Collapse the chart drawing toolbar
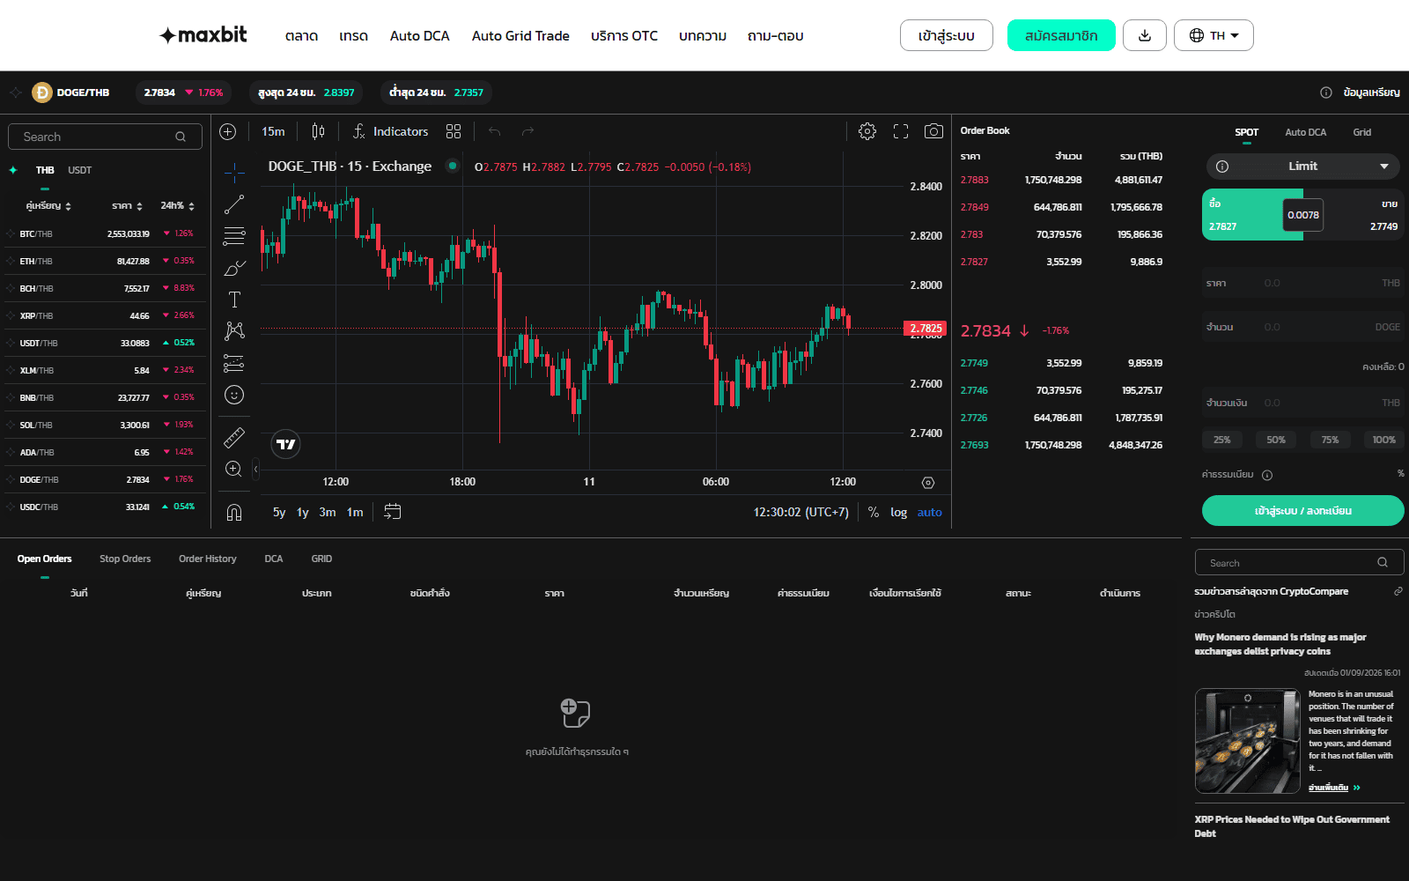 tap(255, 469)
